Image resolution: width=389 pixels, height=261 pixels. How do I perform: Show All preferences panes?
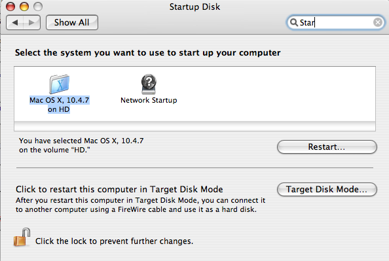point(72,22)
